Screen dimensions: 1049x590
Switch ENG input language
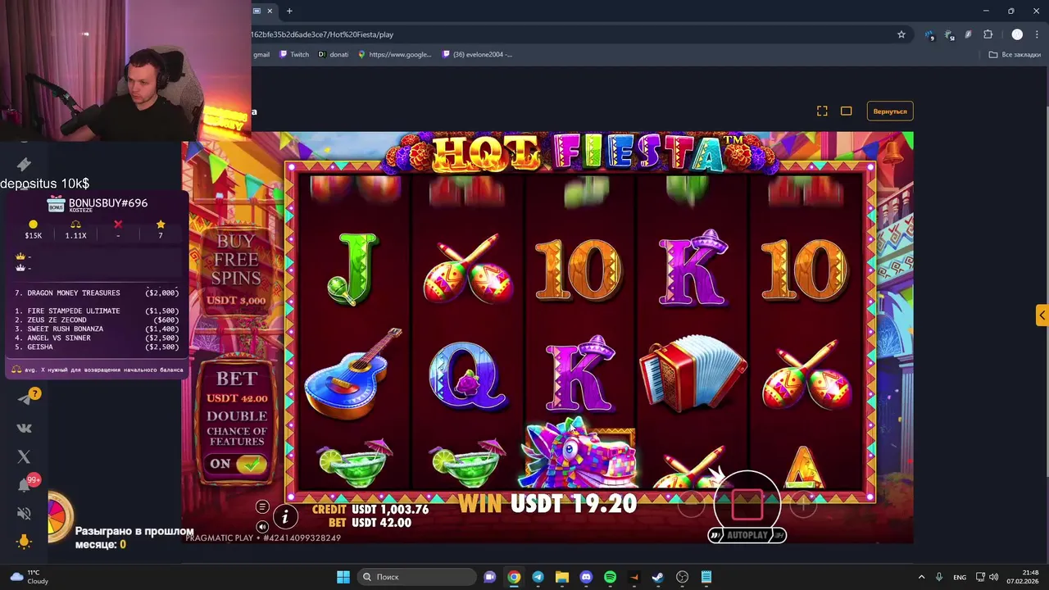pos(960,577)
